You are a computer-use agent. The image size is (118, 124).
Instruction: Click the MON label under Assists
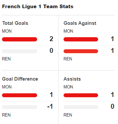coord(68,87)
